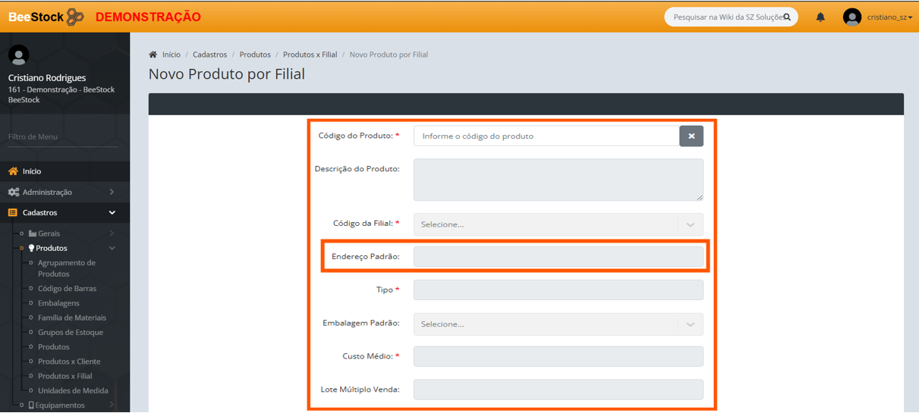919x413 pixels.
Task: Select Produtos x Cliente in sidebar
Action: [x=69, y=361]
